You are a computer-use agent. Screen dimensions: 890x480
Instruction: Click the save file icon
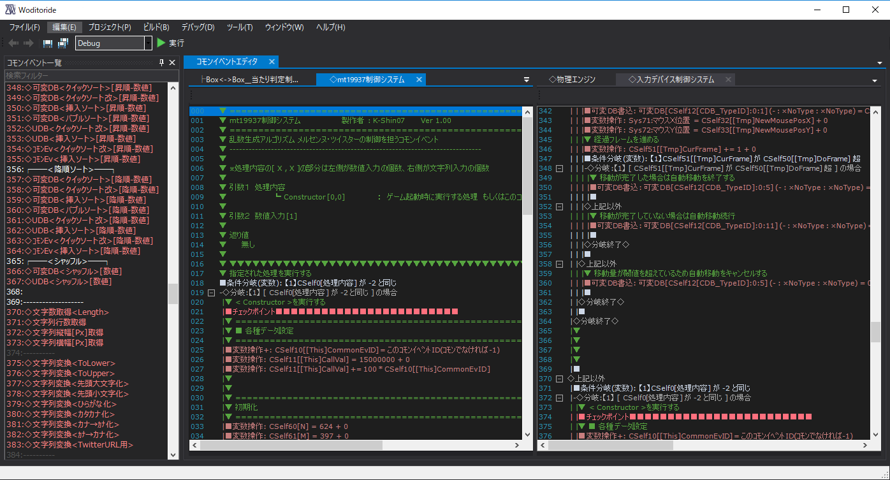[x=48, y=43]
